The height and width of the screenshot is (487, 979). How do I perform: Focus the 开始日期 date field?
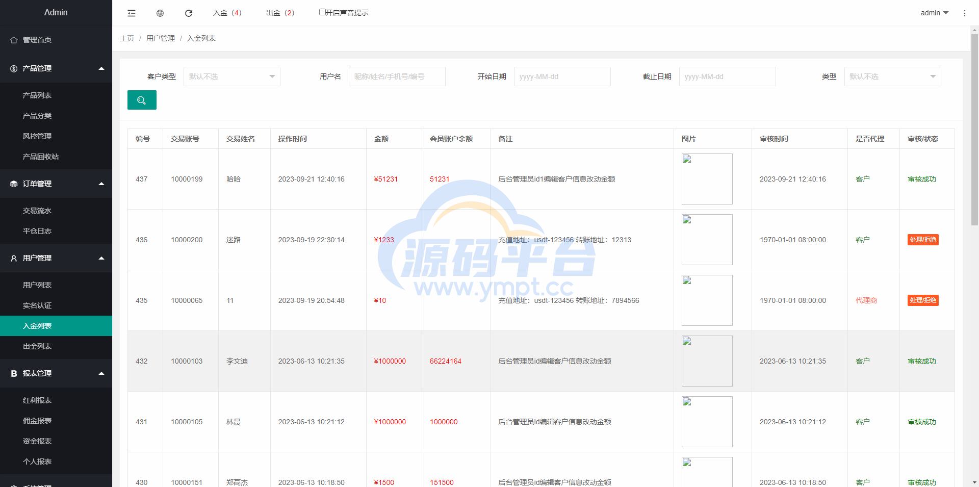[562, 76]
